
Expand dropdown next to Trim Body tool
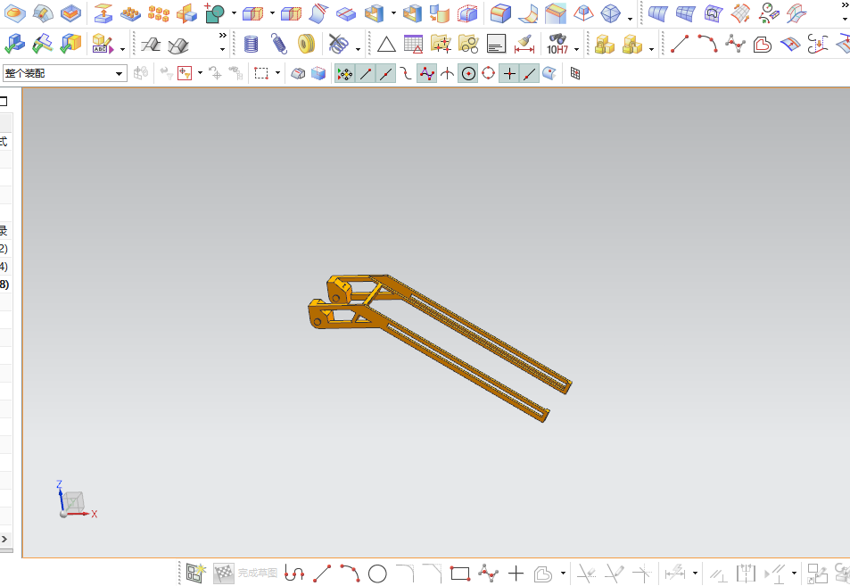coord(272,12)
